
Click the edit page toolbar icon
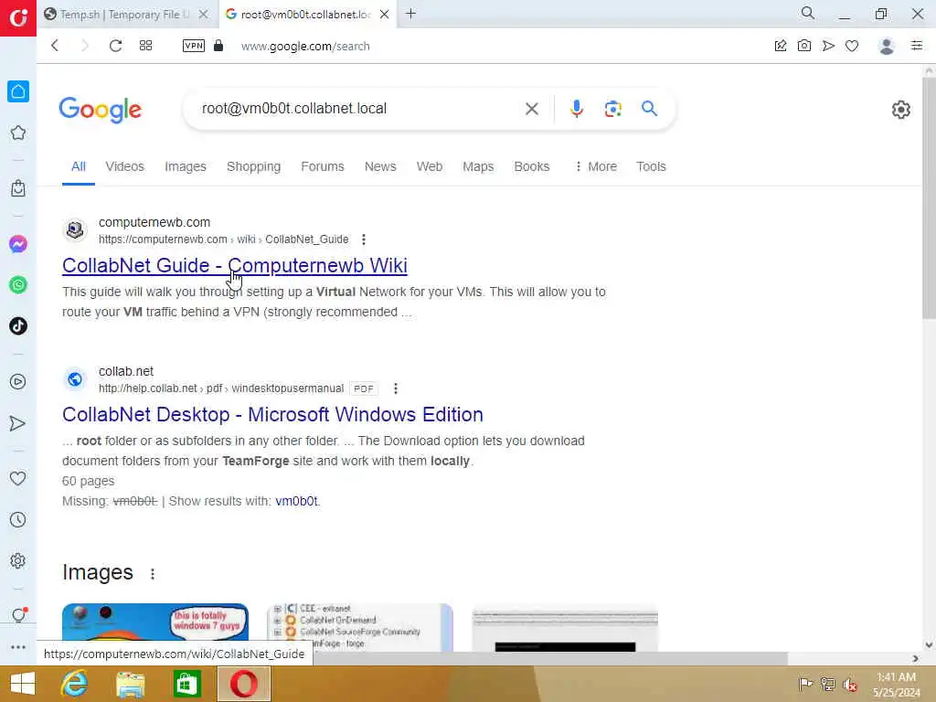coord(781,46)
